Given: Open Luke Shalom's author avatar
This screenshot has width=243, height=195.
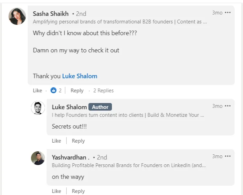Looking at the screenshot, I should click(38, 108).
